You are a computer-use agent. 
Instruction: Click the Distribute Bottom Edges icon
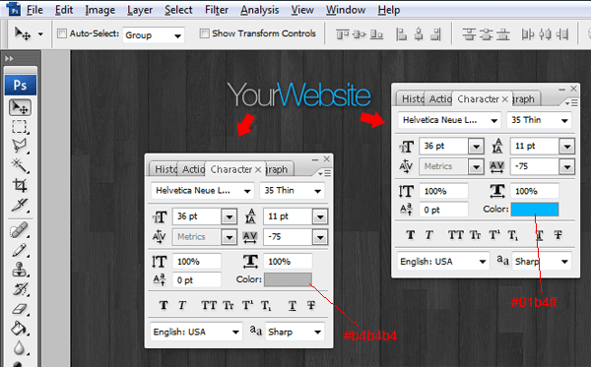pyautogui.click(x=502, y=34)
